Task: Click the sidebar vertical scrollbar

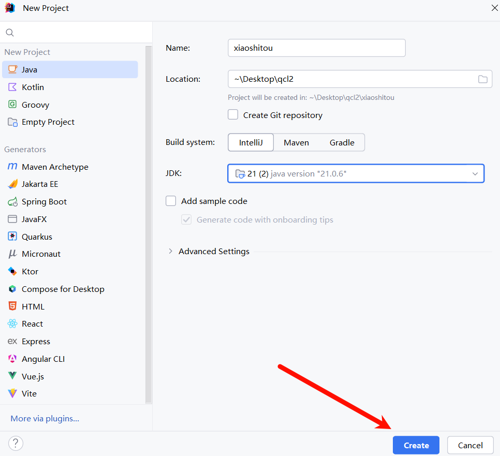Action: [x=148, y=225]
